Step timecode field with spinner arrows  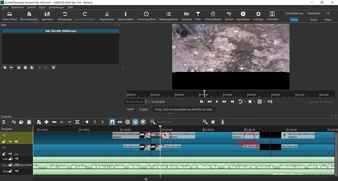point(146,102)
